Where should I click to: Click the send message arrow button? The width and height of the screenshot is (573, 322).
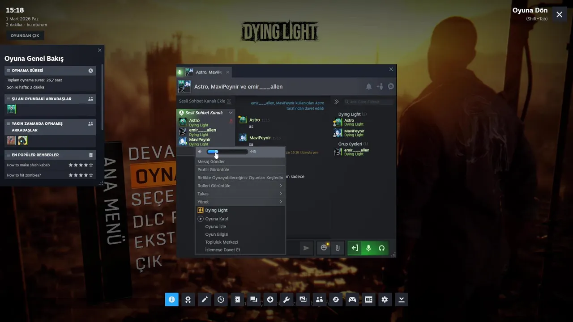click(306, 248)
